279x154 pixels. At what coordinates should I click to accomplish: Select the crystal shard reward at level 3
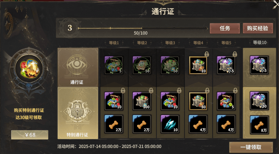[x=170, y=124]
